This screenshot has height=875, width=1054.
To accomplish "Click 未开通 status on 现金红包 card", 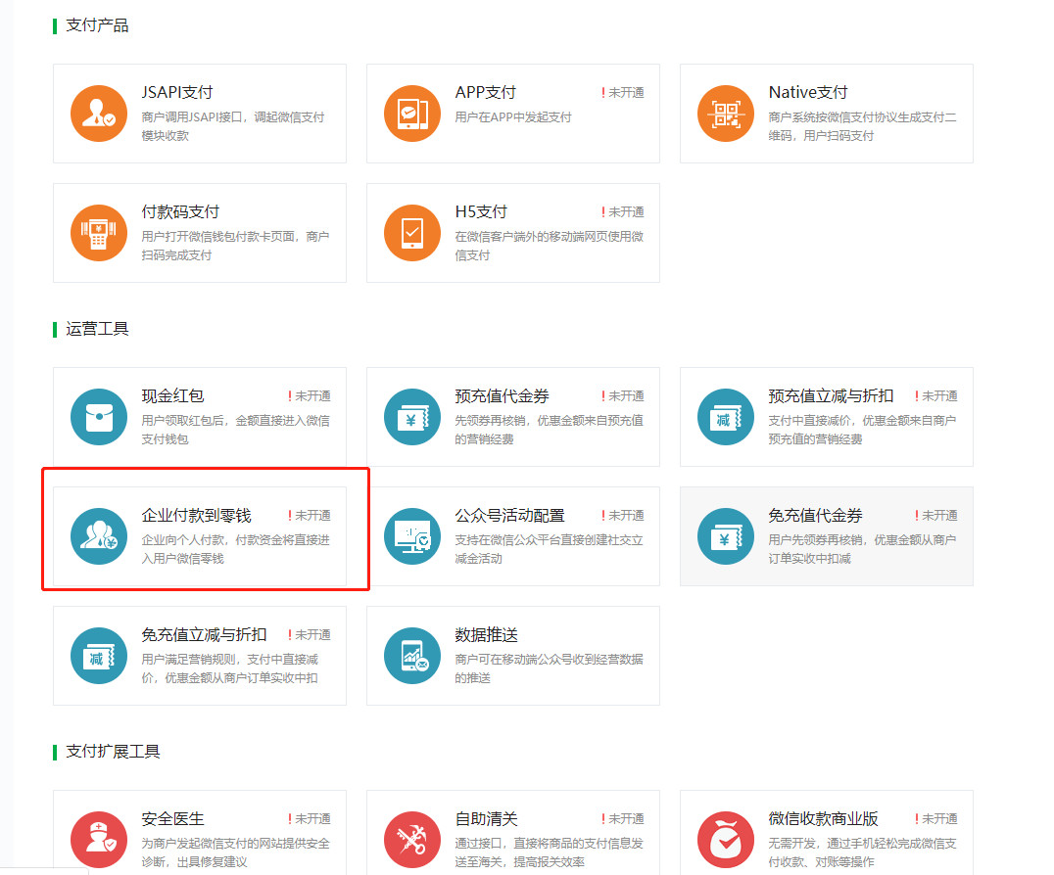I will click(x=310, y=396).
